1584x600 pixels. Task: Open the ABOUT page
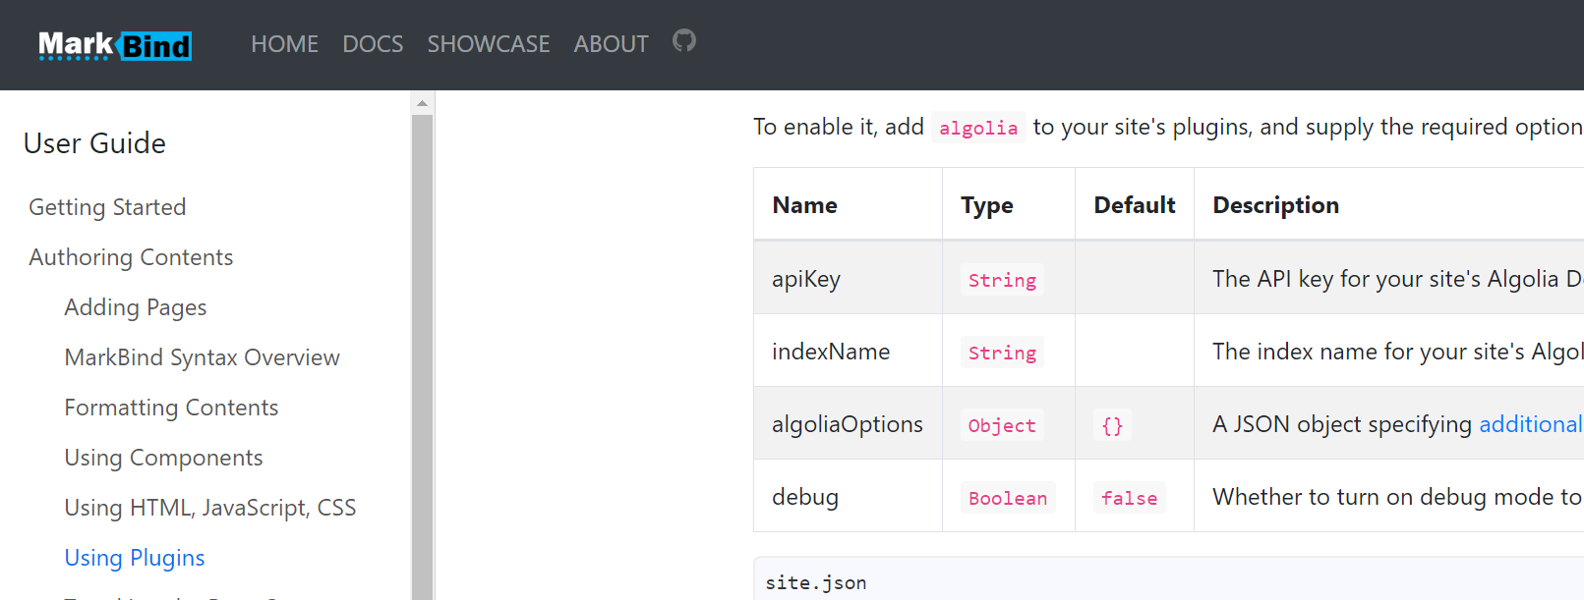pos(611,44)
